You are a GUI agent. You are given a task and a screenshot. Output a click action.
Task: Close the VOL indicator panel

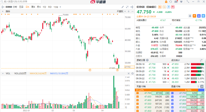[129, 73]
